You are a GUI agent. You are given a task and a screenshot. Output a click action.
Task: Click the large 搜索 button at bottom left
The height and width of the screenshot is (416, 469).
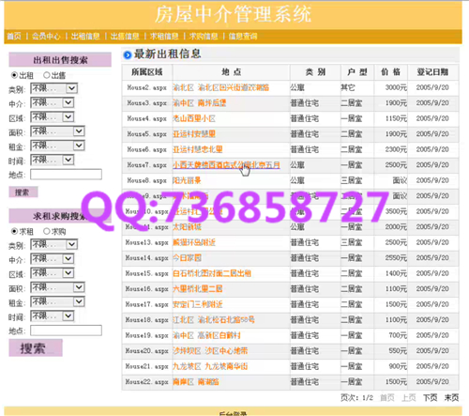click(x=36, y=348)
